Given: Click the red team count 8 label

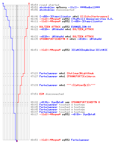Looking at the screenshot, I should click(29, 4).
